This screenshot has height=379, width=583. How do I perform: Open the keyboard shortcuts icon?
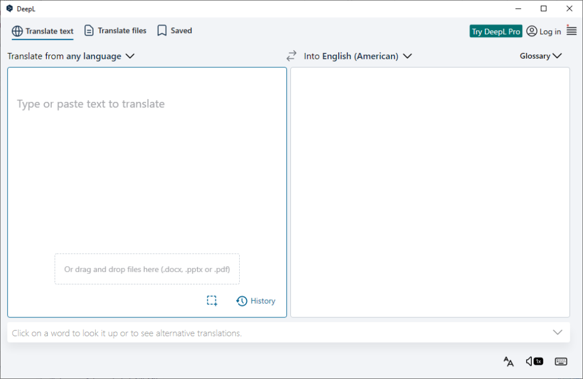pos(561,361)
